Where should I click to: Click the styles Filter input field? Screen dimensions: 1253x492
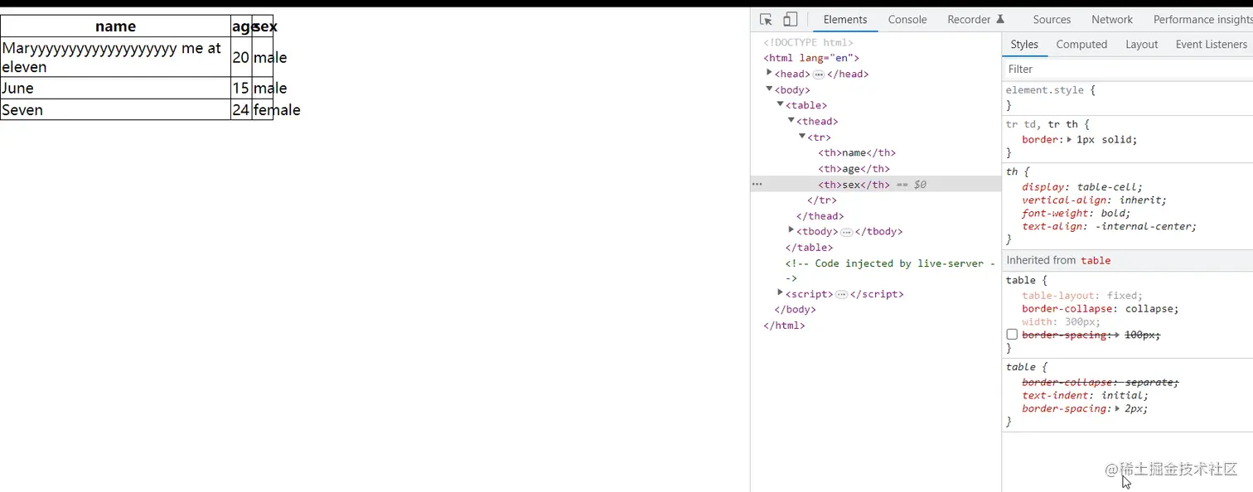click(x=1127, y=69)
